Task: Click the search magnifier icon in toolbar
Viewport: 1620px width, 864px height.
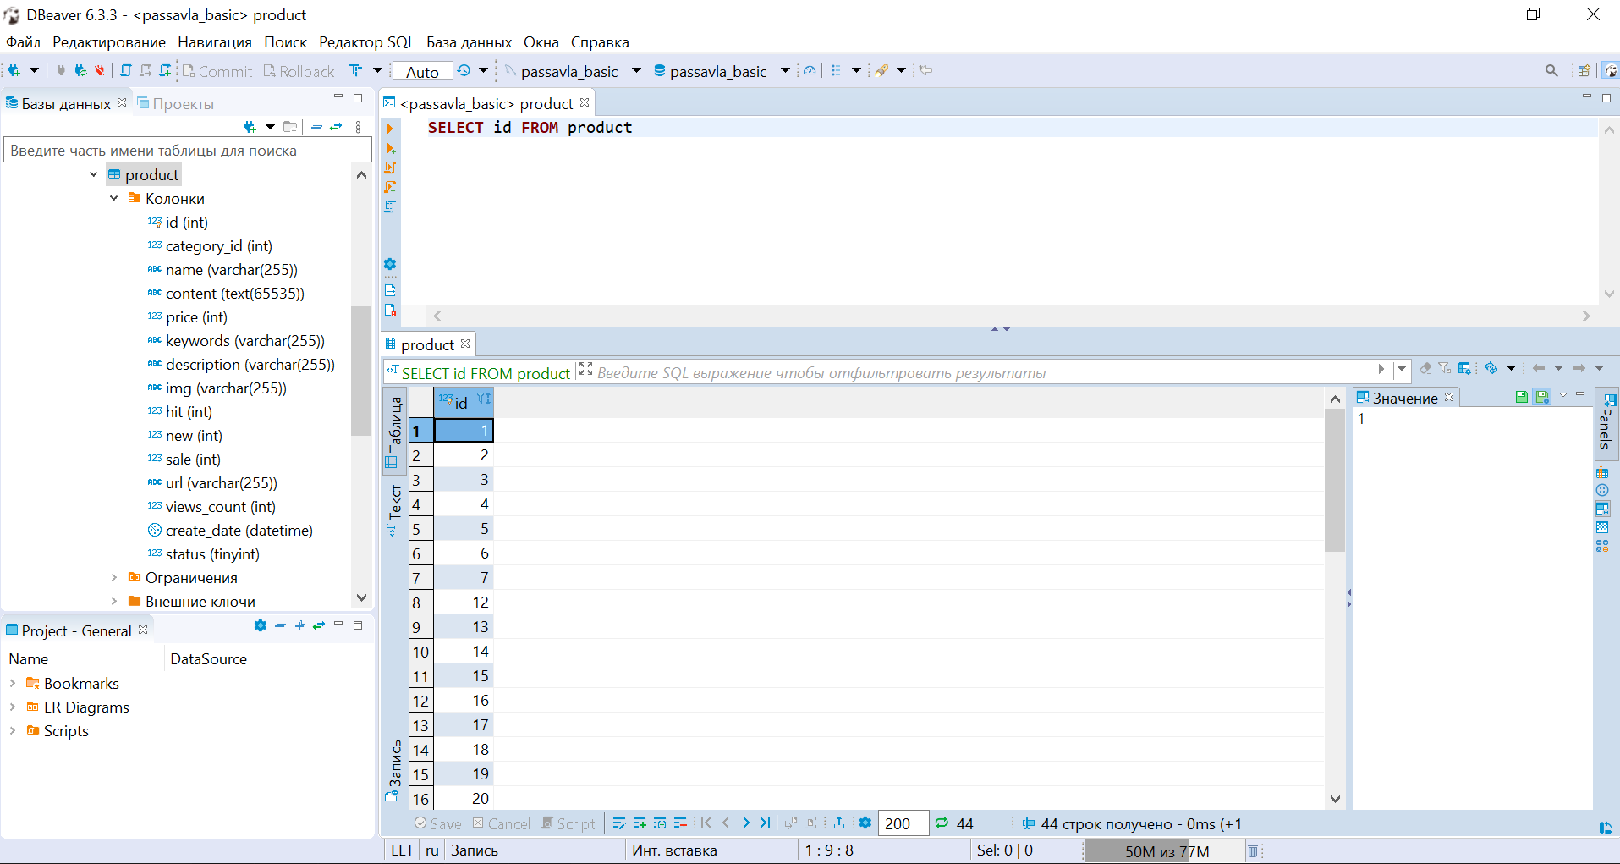Action: (1551, 71)
